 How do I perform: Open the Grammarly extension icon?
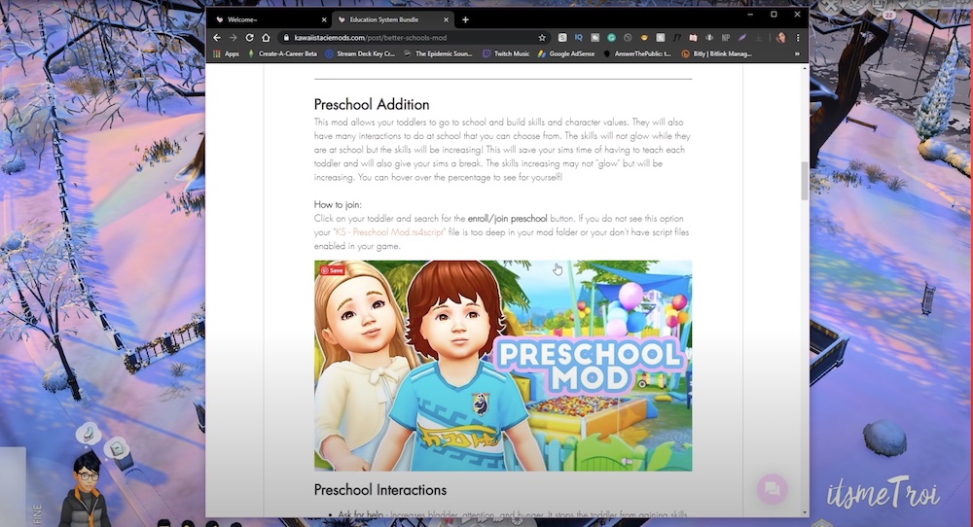click(x=611, y=38)
